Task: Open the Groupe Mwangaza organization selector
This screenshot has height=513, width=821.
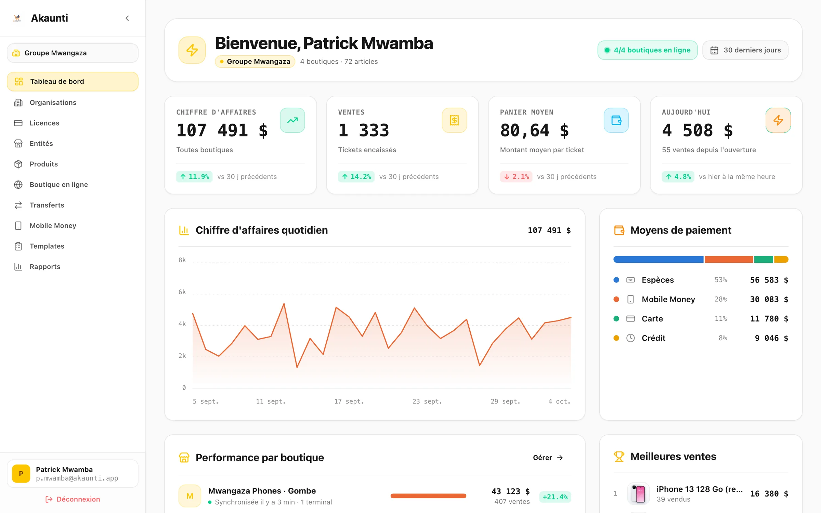Action: pyautogui.click(x=73, y=53)
